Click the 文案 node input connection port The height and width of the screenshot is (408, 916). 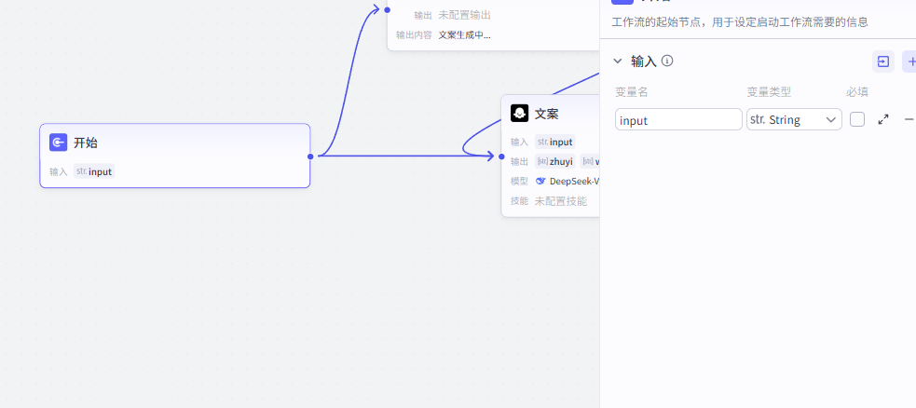tap(501, 156)
